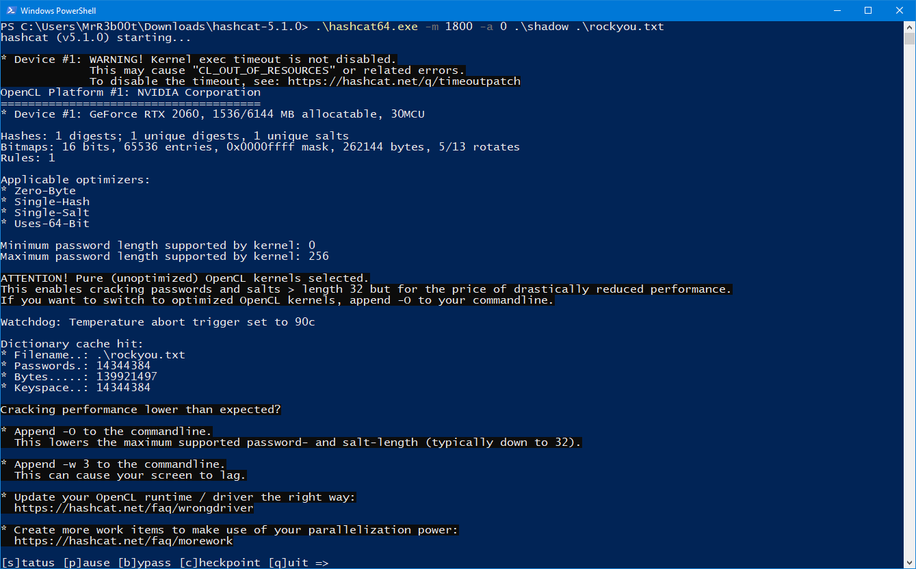Click the '[s]tatus [p]ause [b]ypass' prompt line
Viewport: 916px width, 569px height.
point(165,563)
